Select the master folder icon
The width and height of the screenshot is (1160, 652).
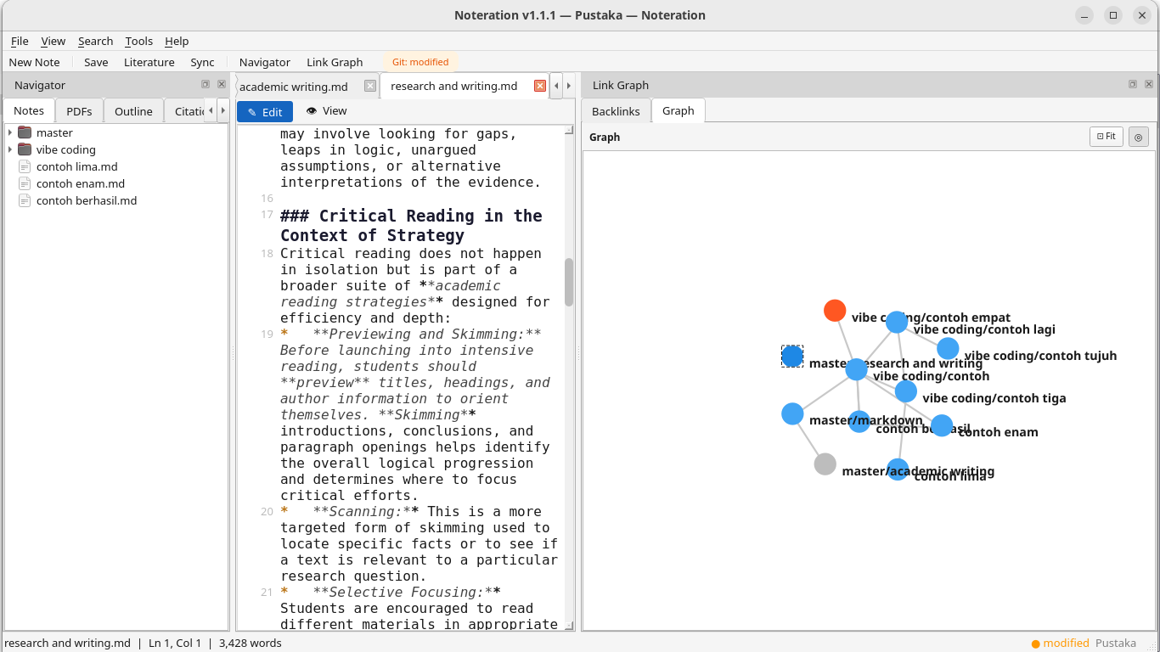point(25,132)
